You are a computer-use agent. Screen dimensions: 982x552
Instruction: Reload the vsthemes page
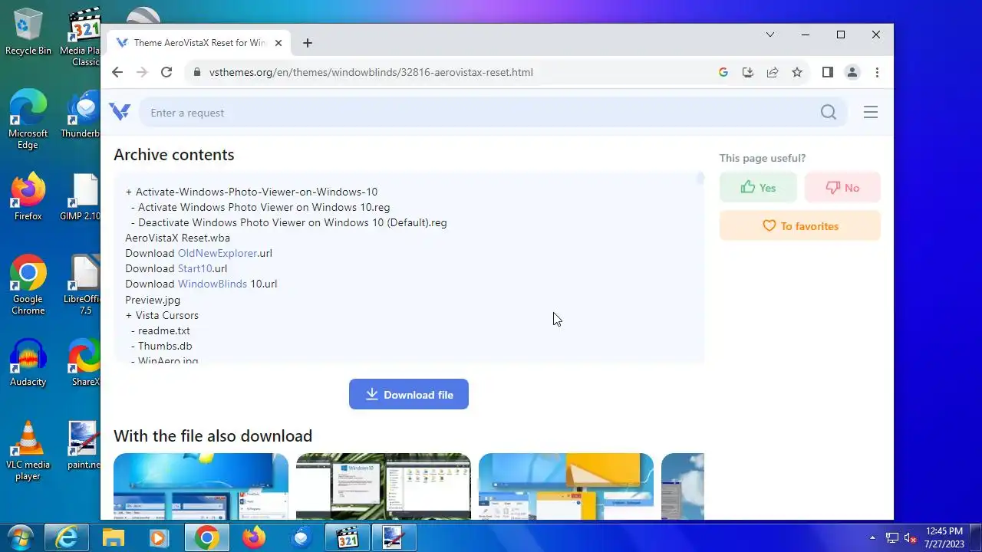coord(166,72)
